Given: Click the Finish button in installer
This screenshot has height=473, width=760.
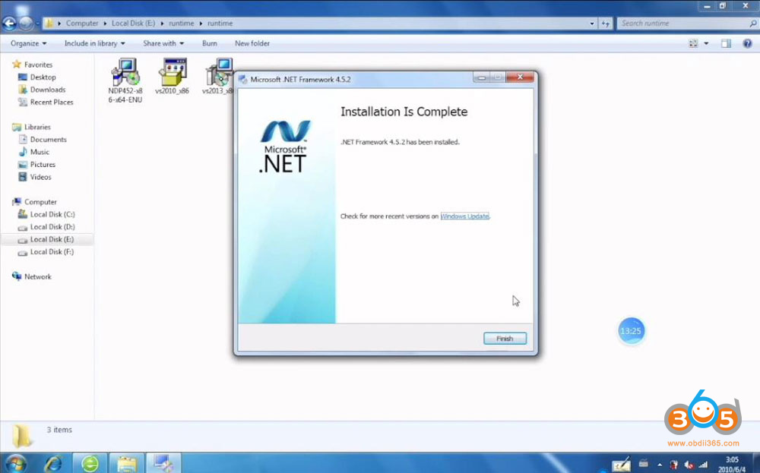Looking at the screenshot, I should (505, 339).
